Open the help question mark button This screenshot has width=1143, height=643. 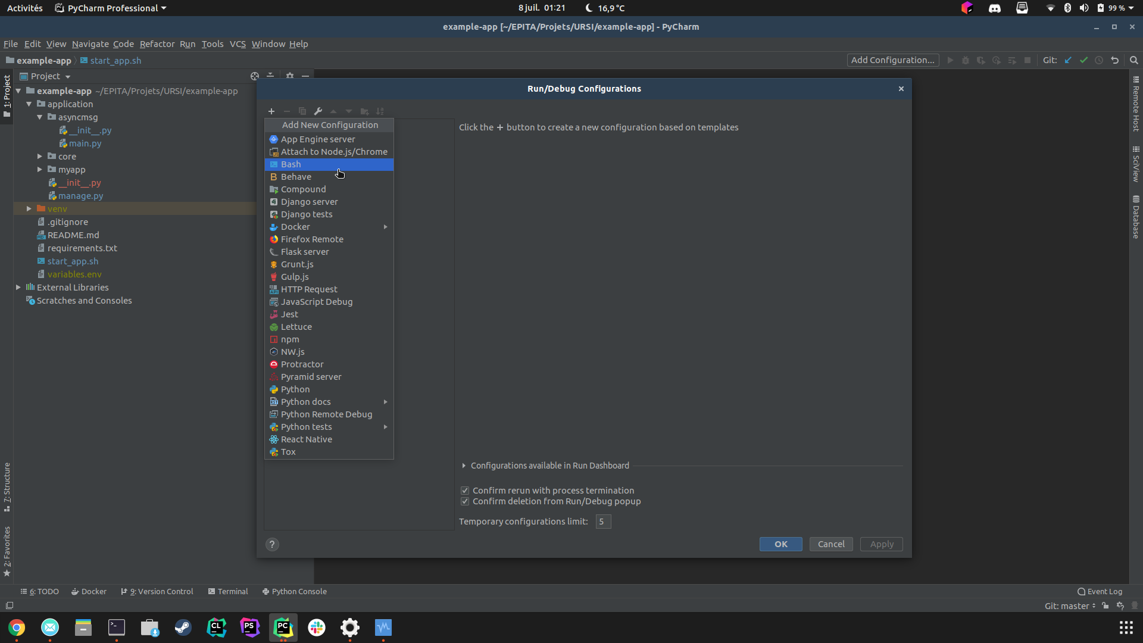[272, 544]
